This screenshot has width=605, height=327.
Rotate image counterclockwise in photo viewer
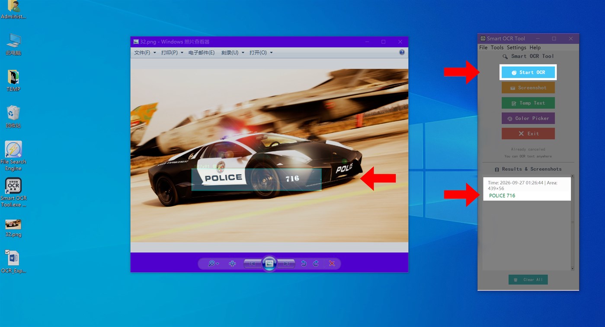pyautogui.click(x=304, y=264)
